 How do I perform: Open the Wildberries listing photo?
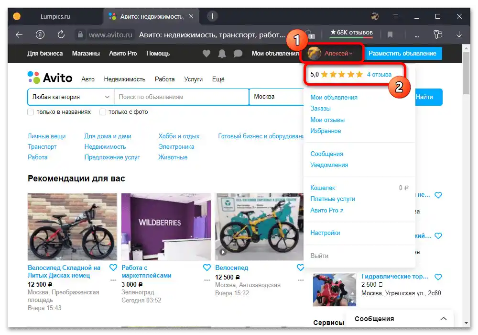coord(166,227)
